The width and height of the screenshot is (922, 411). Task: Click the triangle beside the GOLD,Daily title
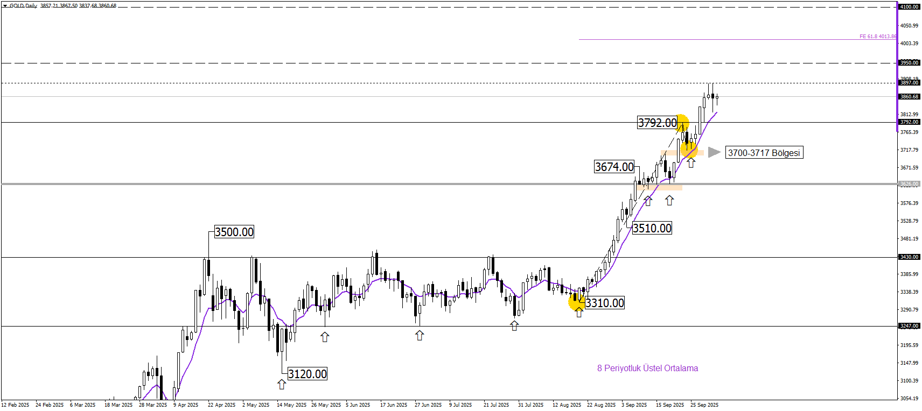(x=5, y=6)
